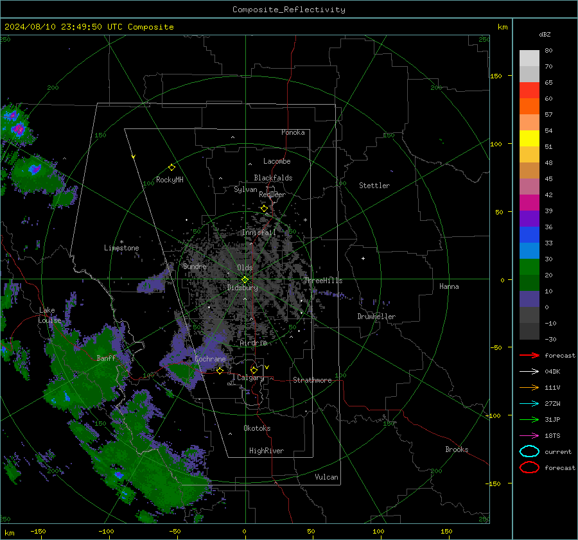Click the Sylvan label
Viewport: 578px width, 540px height.
pyautogui.click(x=245, y=189)
